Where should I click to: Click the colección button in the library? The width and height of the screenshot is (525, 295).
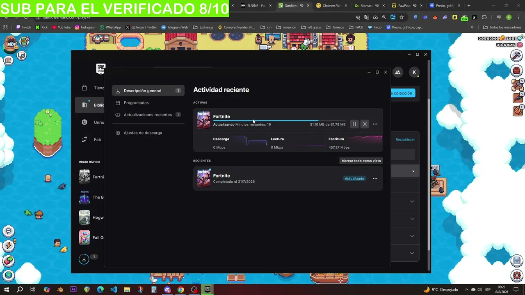[403, 93]
